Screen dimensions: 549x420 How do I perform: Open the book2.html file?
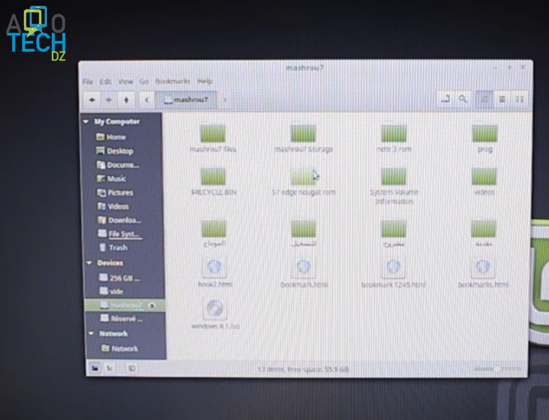coord(215,269)
